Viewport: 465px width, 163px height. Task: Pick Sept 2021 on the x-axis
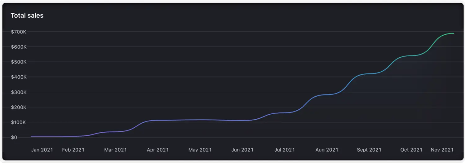pos(369,150)
